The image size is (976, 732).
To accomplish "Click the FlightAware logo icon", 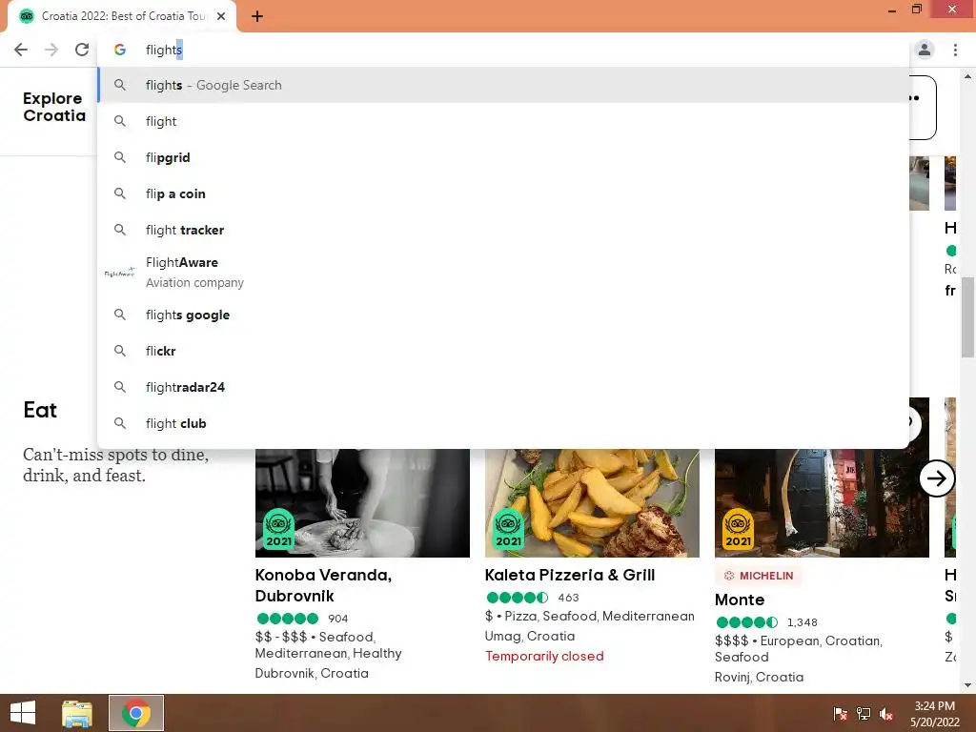I will point(119,272).
